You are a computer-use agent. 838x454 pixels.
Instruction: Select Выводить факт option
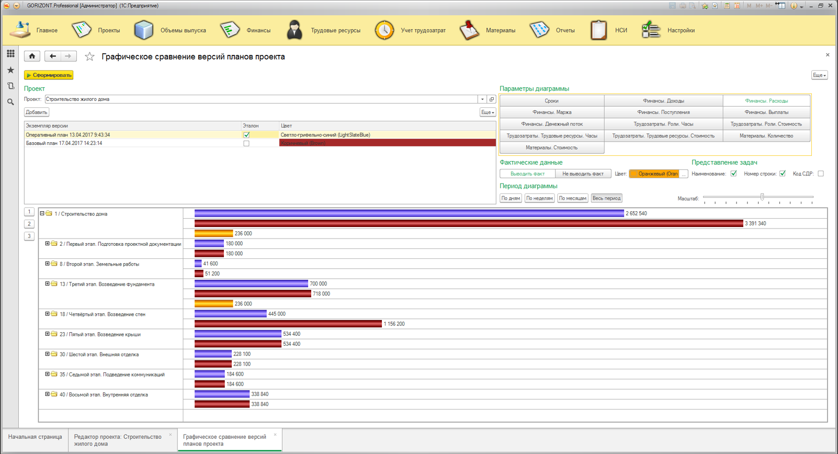click(x=527, y=174)
